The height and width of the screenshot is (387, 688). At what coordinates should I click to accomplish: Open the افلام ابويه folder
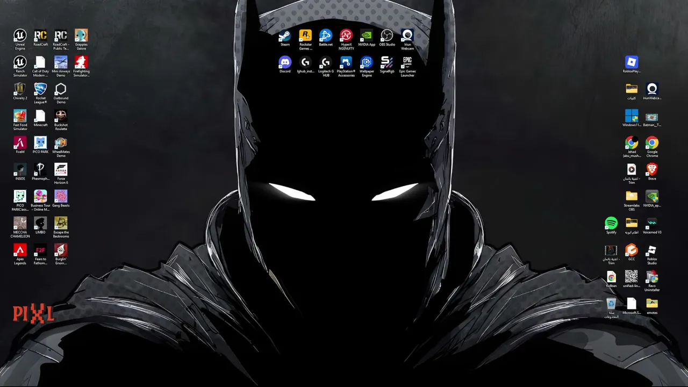point(632,226)
